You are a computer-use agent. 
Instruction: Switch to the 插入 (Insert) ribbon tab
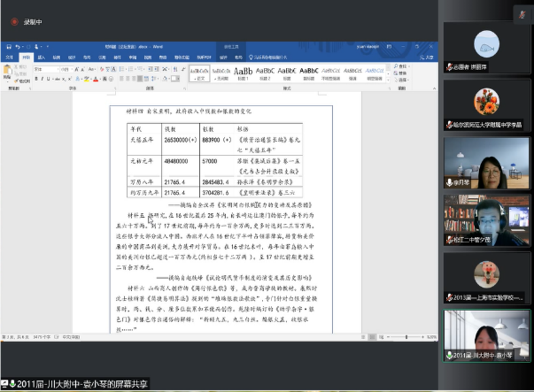pyautogui.click(x=41, y=58)
